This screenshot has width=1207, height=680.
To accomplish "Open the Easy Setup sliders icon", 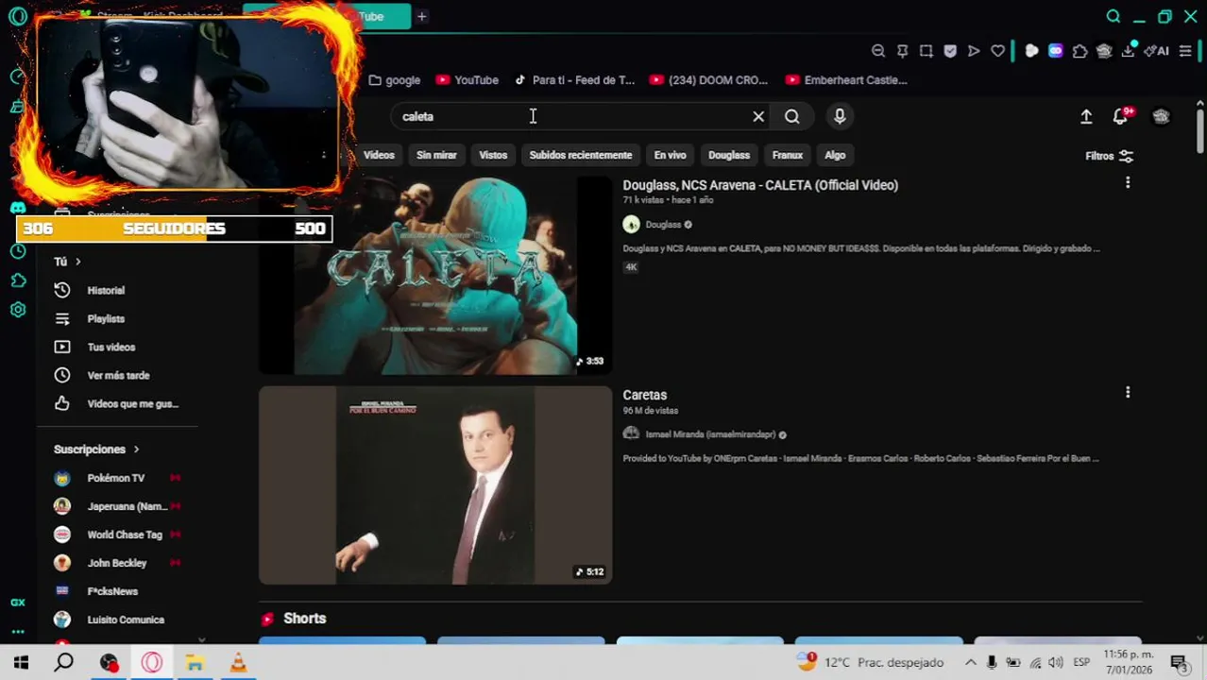I will (1185, 51).
